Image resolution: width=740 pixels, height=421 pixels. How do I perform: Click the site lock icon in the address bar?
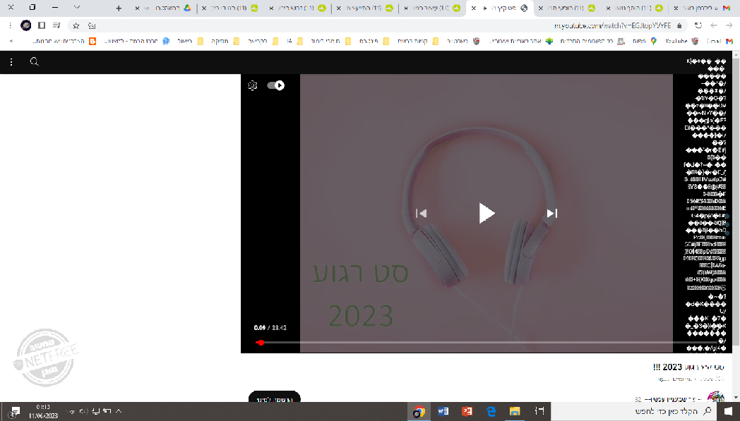point(679,25)
